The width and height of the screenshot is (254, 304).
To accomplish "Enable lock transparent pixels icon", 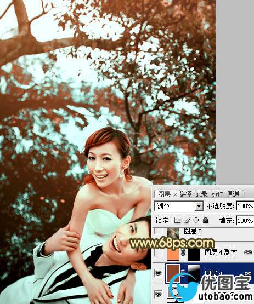I will tap(177, 220).
